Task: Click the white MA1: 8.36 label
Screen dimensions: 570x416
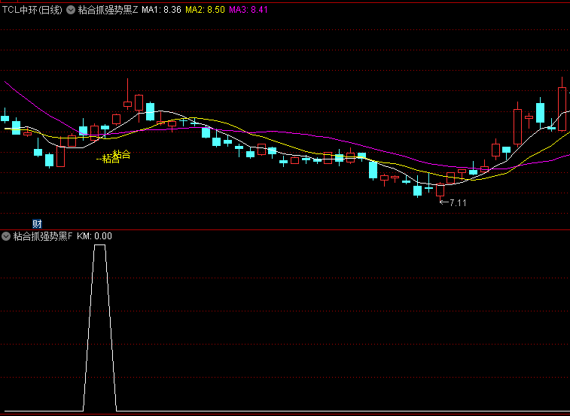Action: [x=161, y=10]
